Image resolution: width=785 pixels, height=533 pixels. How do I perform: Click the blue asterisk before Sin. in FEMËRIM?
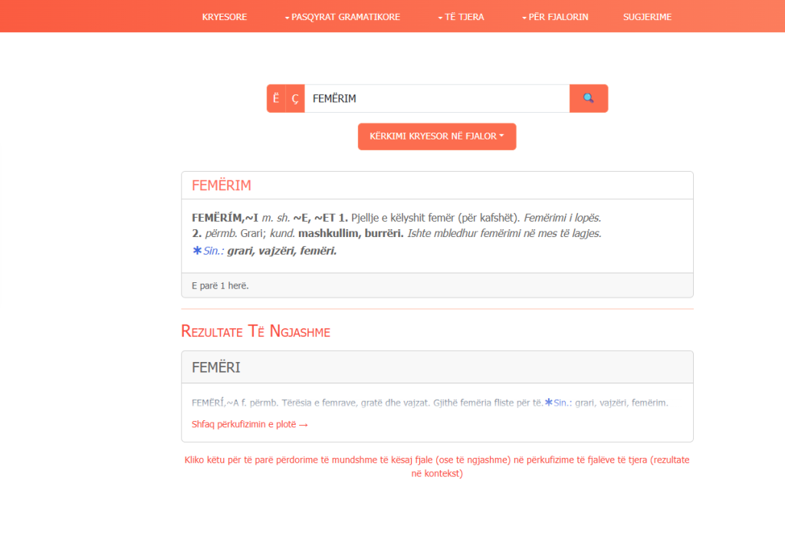coord(197,251)
